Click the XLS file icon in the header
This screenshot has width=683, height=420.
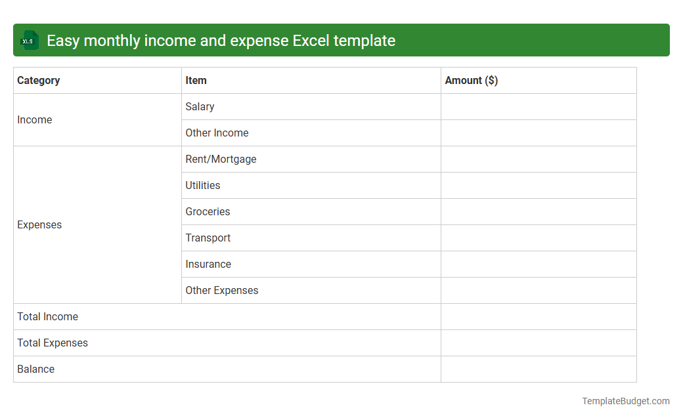[29, 40]
